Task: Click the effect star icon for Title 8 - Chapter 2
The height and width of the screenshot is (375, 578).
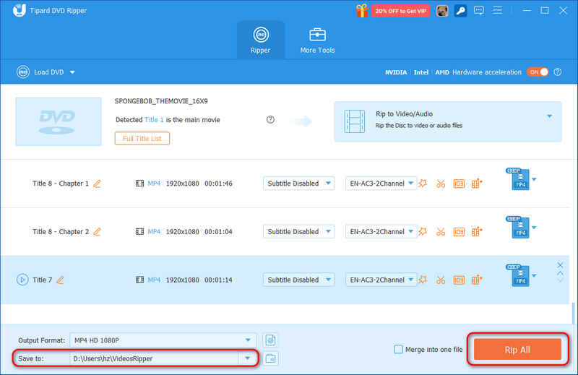Action: point(423,231)
